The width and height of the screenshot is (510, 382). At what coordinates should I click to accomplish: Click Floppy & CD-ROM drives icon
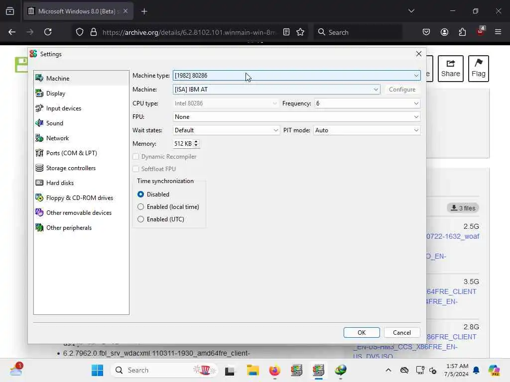click(39, 198)
